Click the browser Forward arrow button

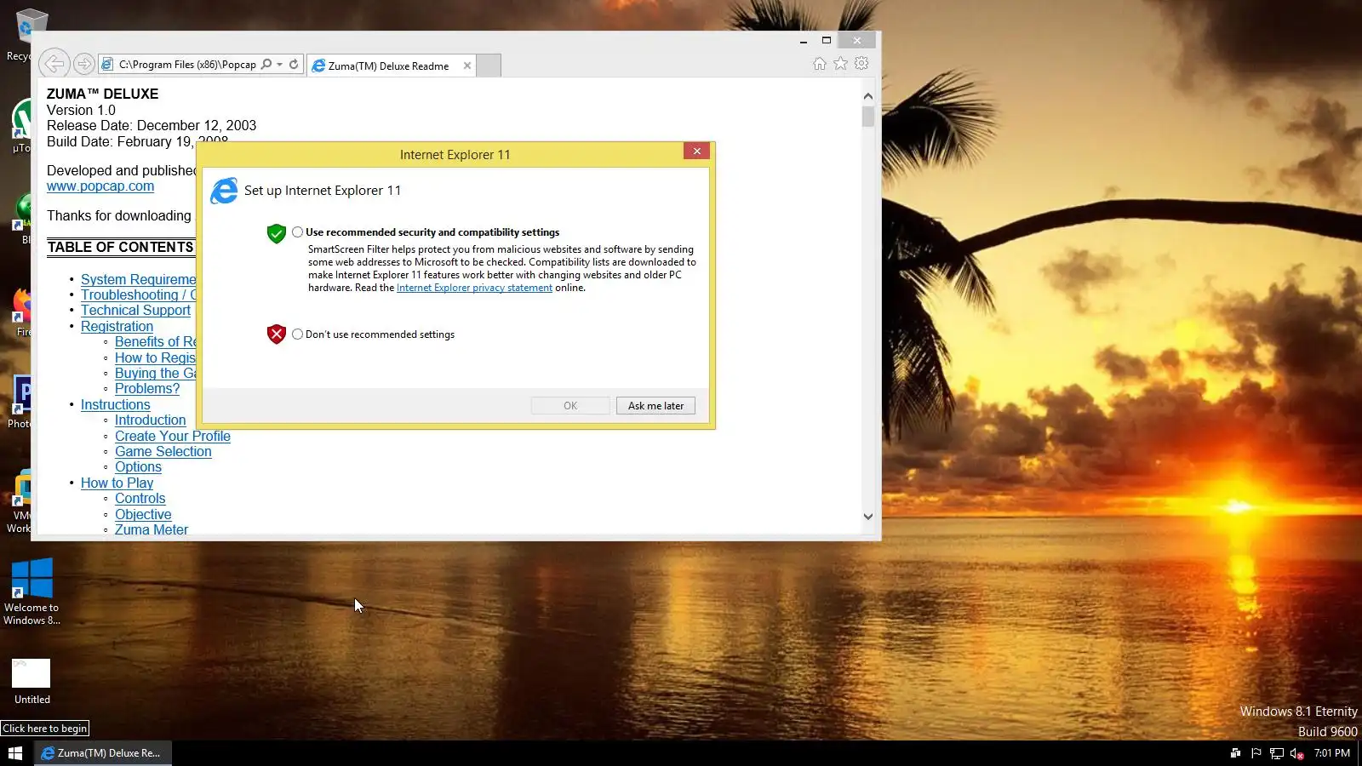click(83, 64)
